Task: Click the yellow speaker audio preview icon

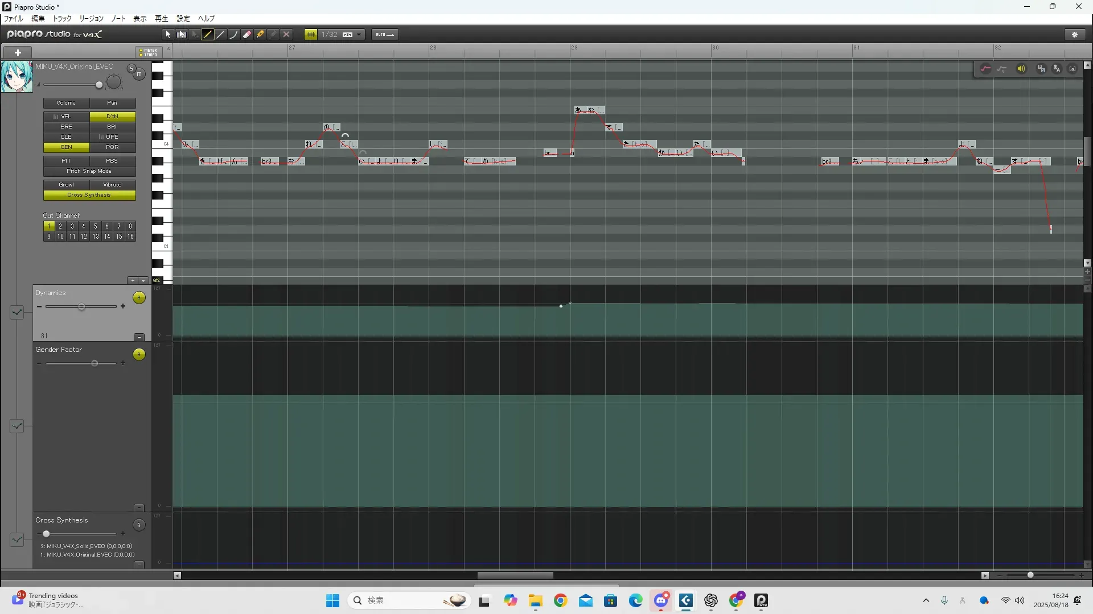Action: coord(1021,69)
